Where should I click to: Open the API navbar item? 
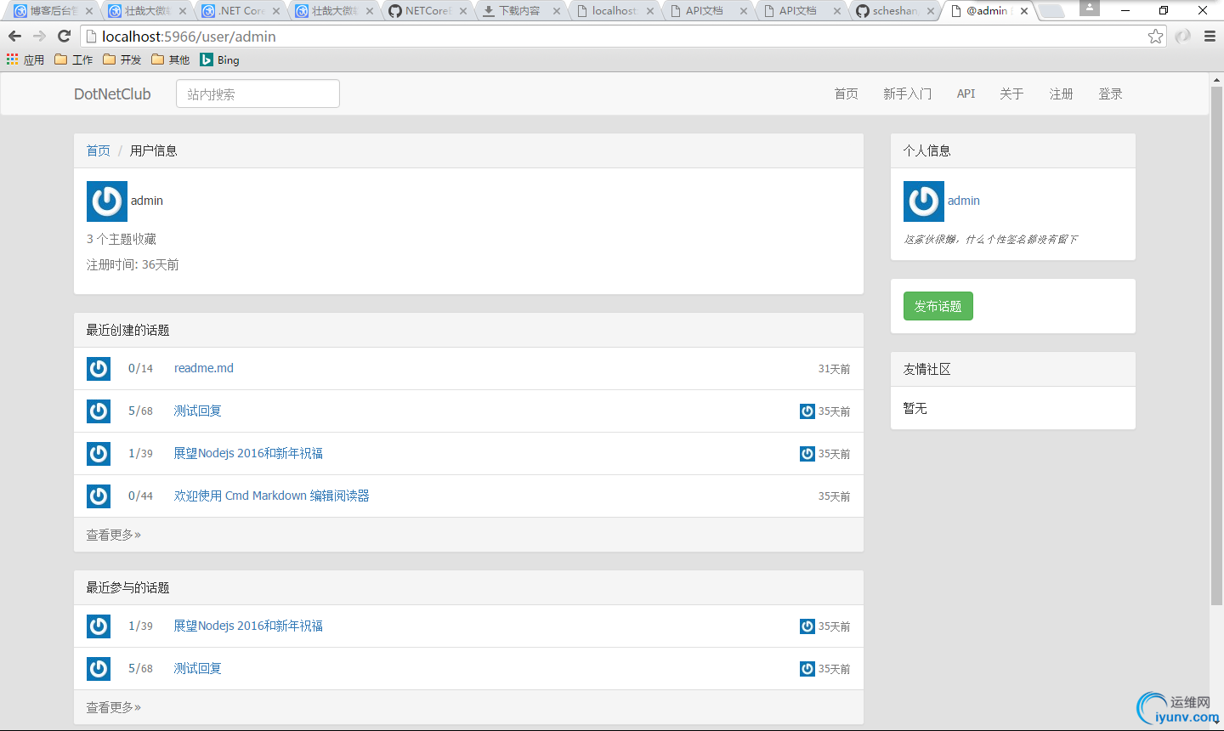966,93
